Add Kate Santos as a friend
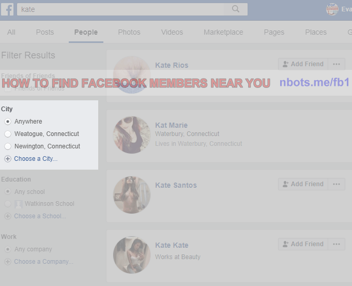The height and width of the screenshot is (286, 352). pos(303,184)
